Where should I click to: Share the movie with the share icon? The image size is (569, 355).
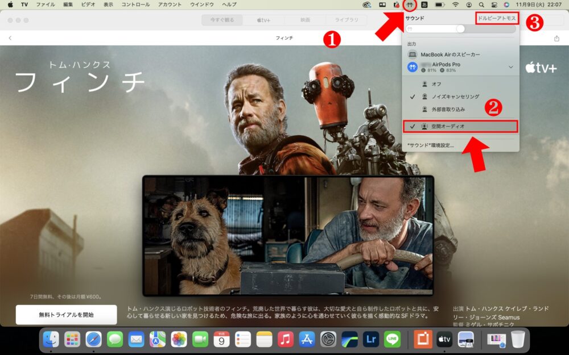tap(556, 38)
